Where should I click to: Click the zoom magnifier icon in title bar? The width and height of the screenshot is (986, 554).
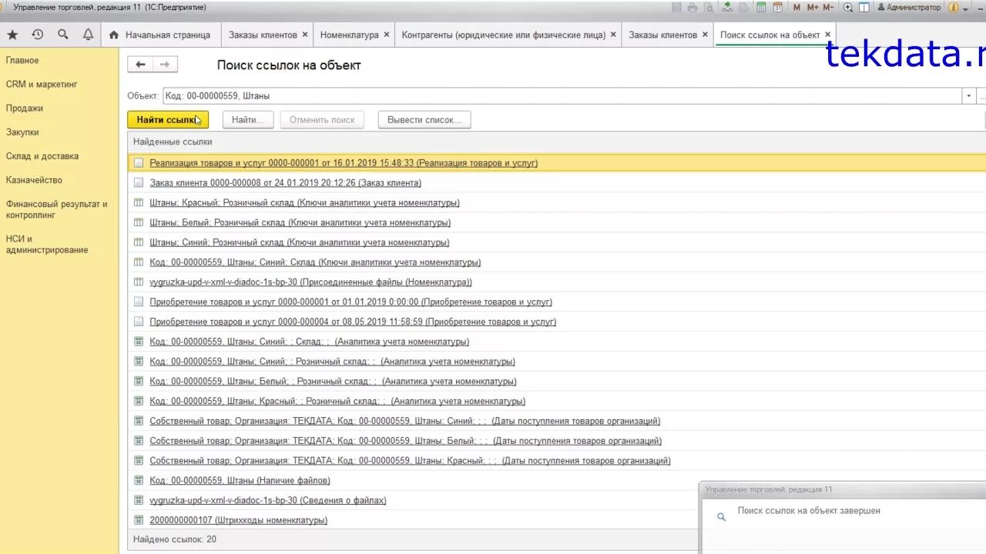coord(848,7)
